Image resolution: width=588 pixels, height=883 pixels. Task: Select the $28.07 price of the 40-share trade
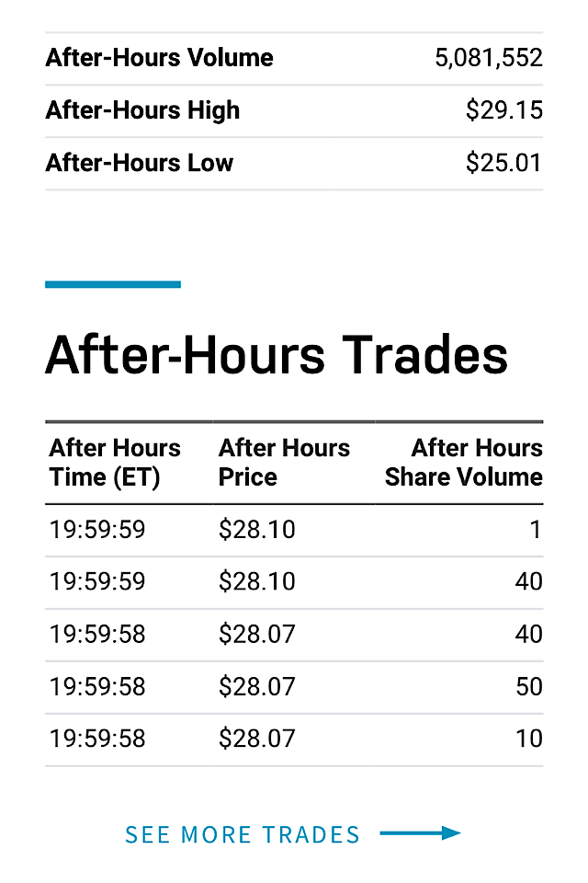tap(257, 634)
